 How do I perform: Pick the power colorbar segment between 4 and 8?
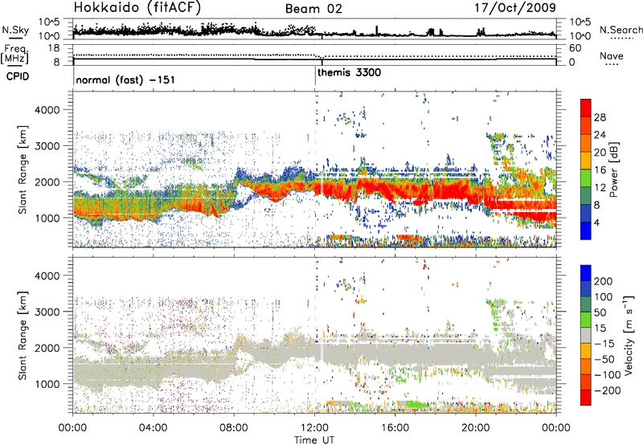[586, 214]
